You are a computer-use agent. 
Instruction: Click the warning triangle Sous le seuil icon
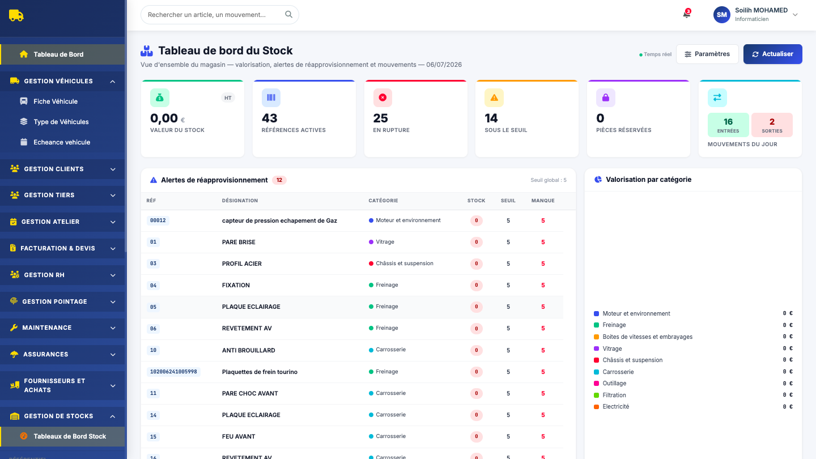[494, 97]
